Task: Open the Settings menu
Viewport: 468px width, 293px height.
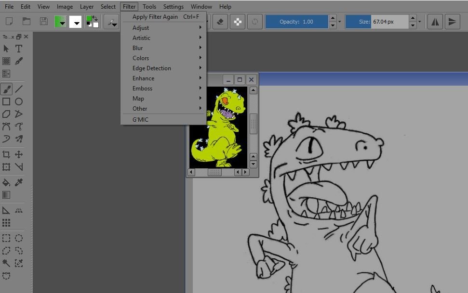Action: pyautogui.click(x=173, y=7)
